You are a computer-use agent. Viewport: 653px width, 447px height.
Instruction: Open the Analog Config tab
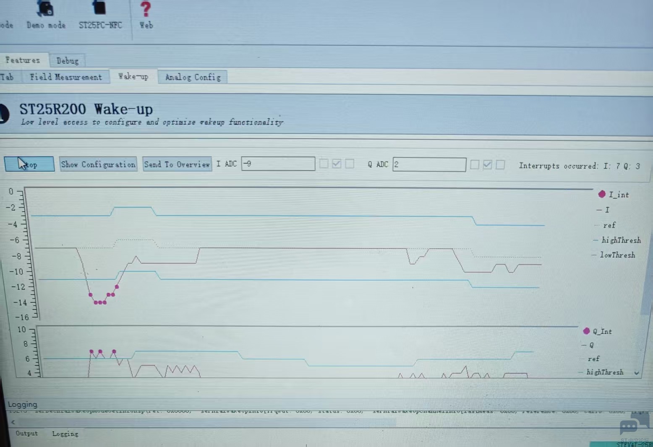(193, 77)
